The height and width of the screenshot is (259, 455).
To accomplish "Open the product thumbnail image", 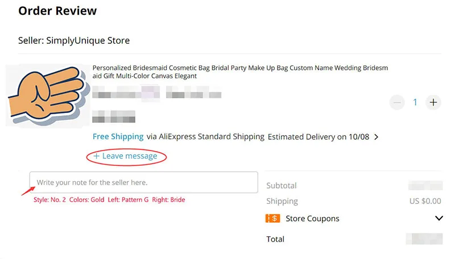I will pyautogui.click(x=48, y=96).
